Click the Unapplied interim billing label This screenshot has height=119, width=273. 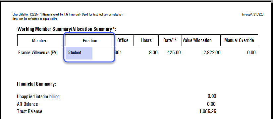tap(38, 97)
